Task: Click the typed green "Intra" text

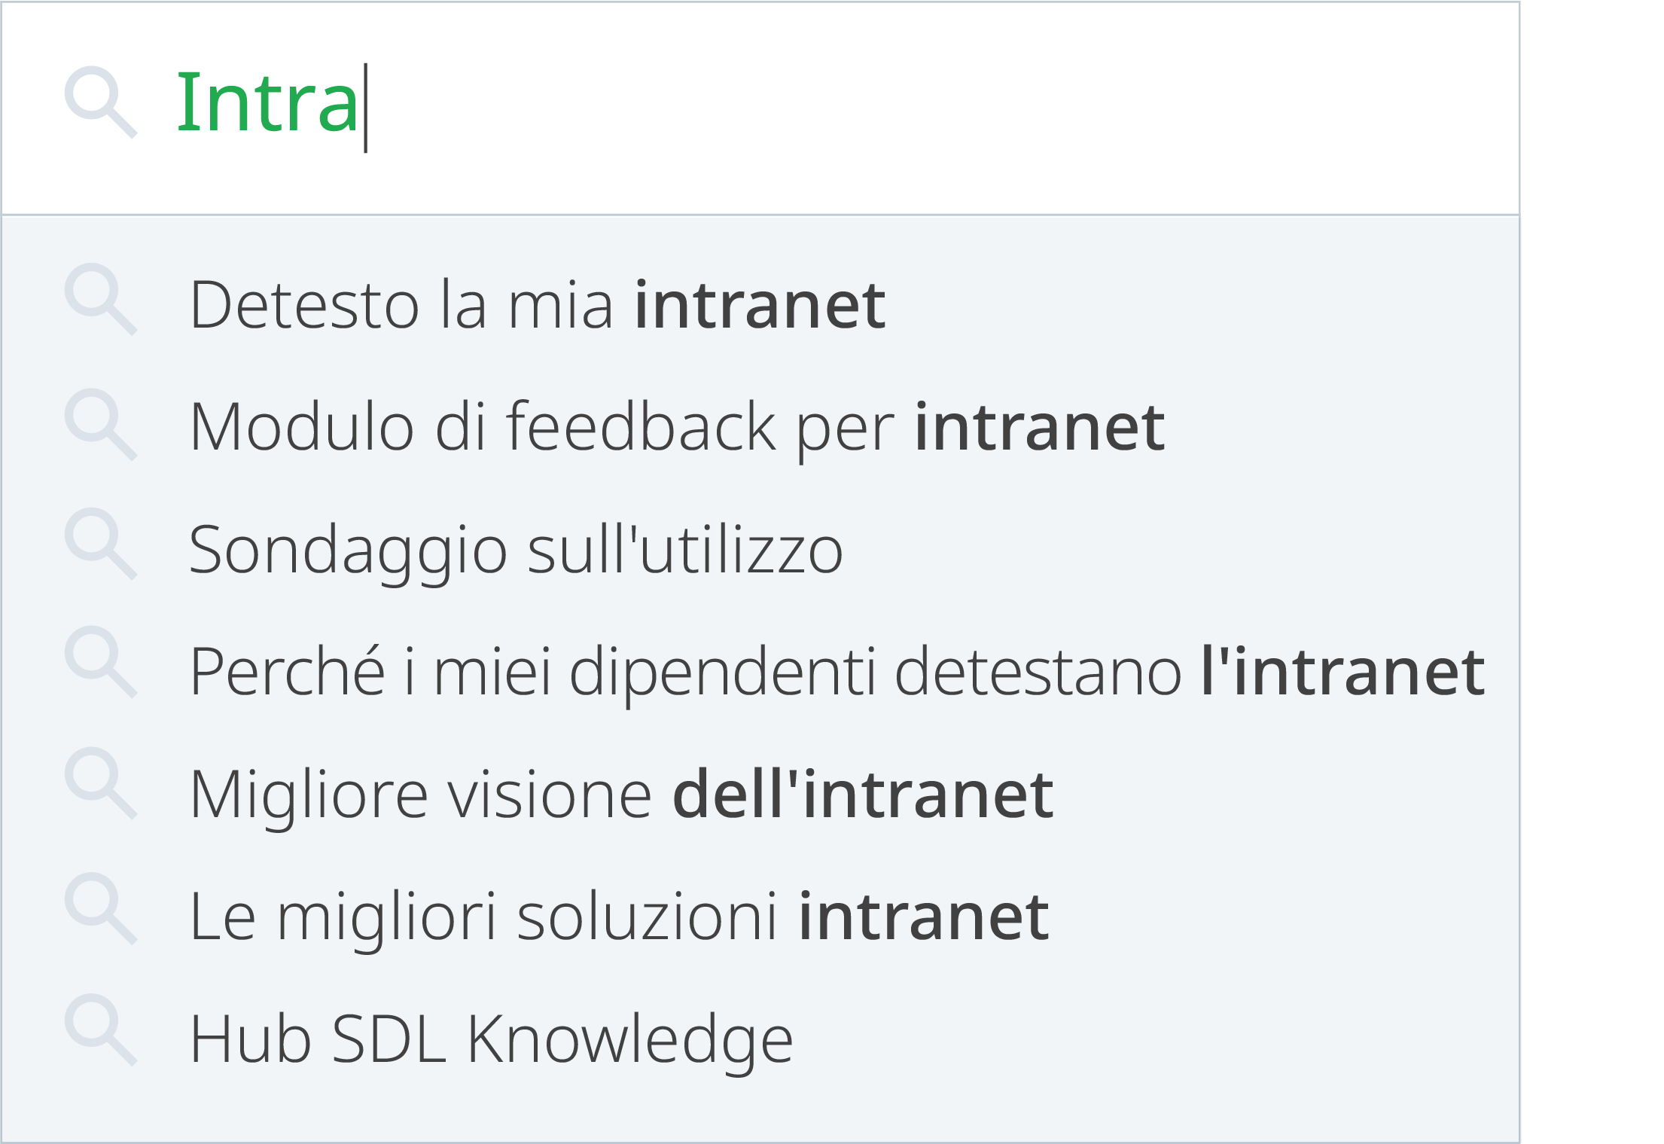Action: [267, 102]
